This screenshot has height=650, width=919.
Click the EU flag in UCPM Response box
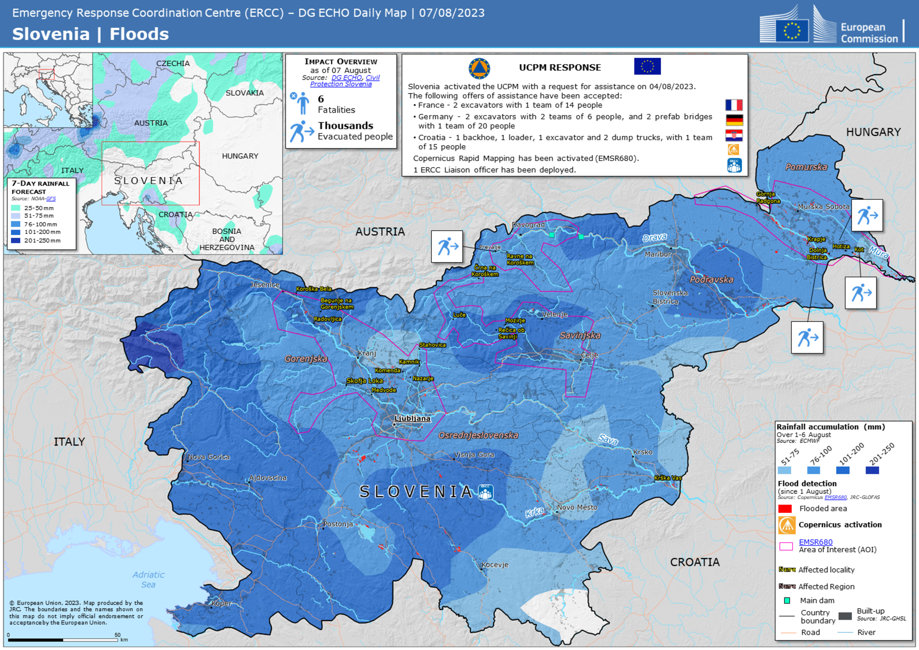[647, 66]
